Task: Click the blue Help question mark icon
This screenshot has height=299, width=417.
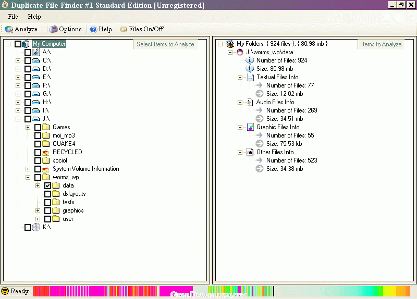Action: [93, 29]
